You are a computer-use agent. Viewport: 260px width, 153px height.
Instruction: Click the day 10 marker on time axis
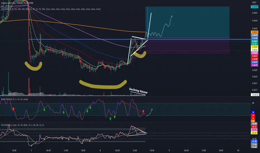point(238,150)
